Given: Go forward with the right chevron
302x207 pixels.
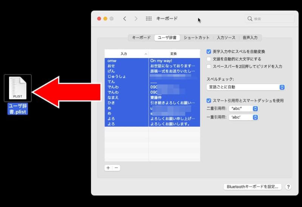Looking at the screenshot, I should click(136, 18).
